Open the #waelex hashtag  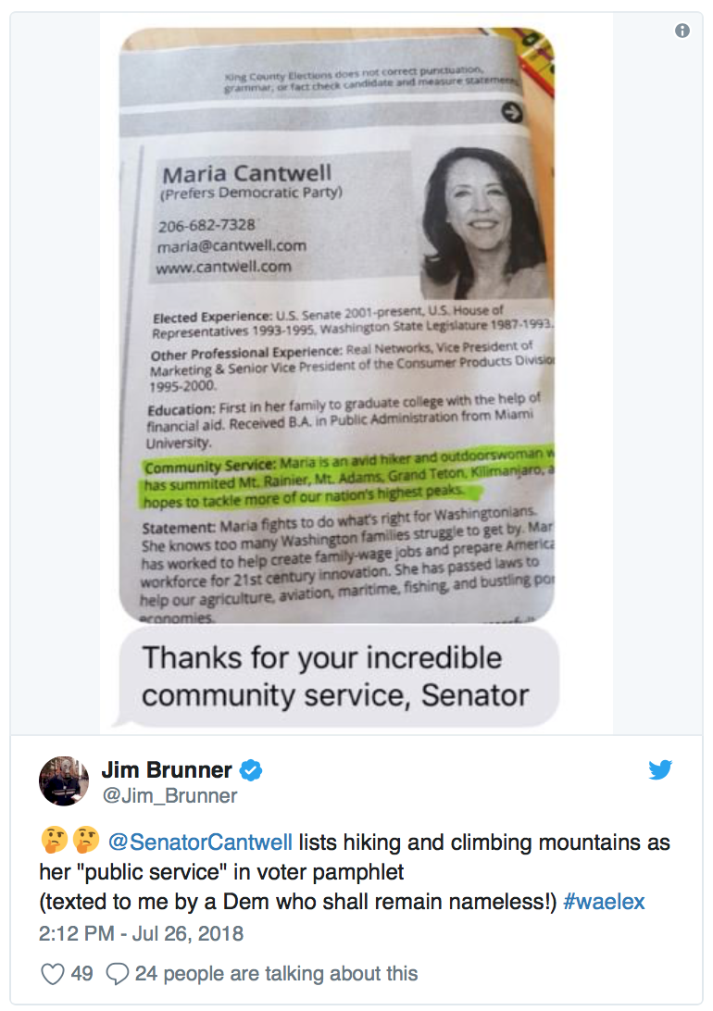coord(604,902)
